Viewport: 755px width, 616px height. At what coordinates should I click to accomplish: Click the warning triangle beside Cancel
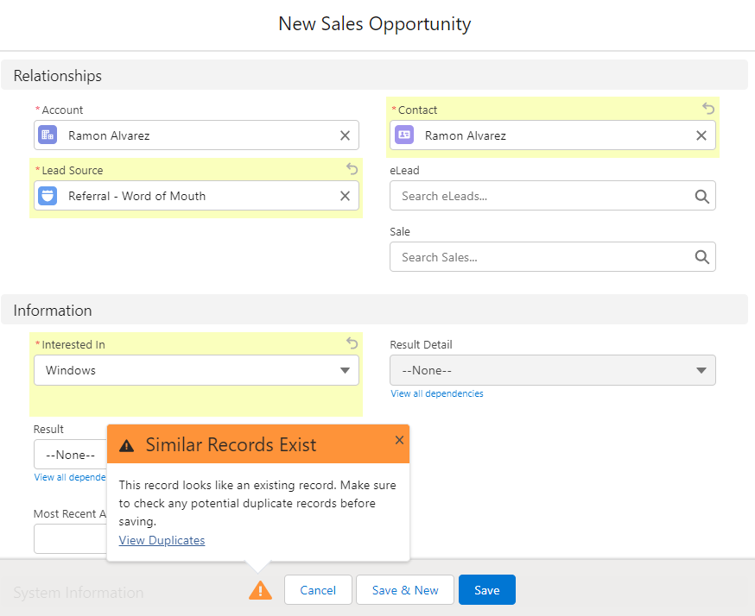pyautogui.click(x=260, y=589)
